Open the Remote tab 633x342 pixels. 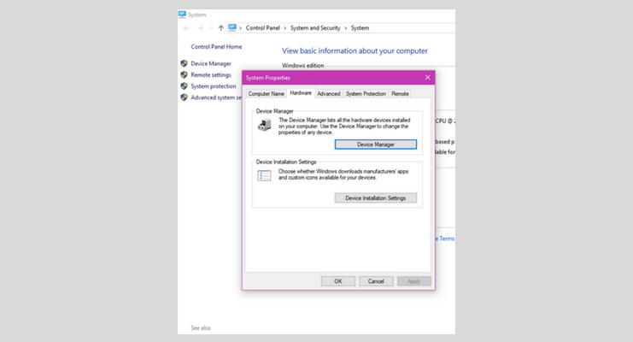tap(400, 94)
